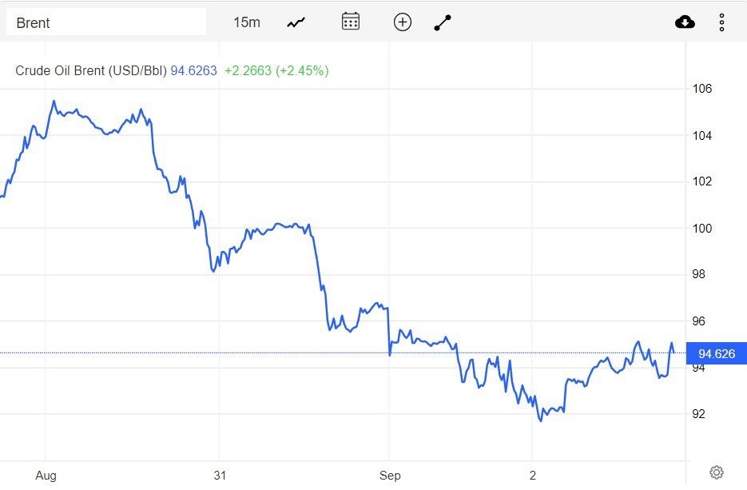Click the current price tag 94.626
This screenshot has width=747, height=490.
click(x=716, y=353)
